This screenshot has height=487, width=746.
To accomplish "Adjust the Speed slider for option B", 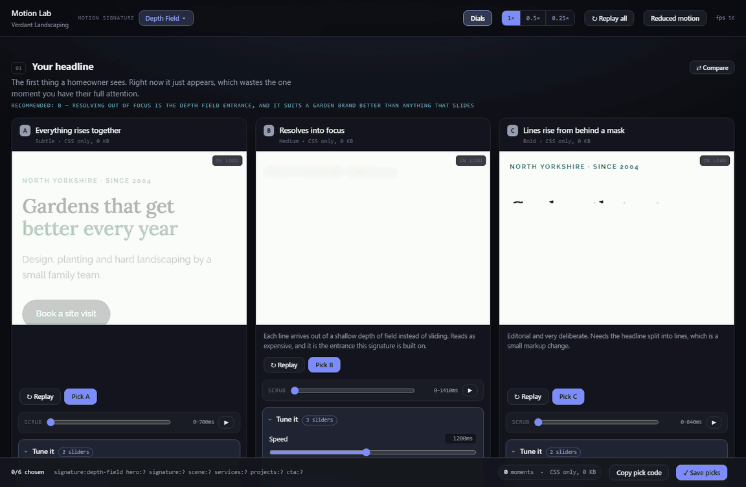I will pos(372,452).
